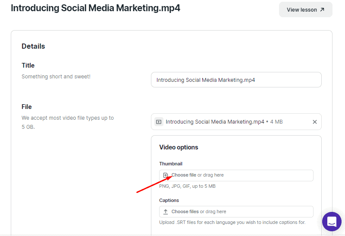Click PNG, JPG, GIF size hint text
The width and height of the screenshot is (345, 236).
tap(187, 186)
